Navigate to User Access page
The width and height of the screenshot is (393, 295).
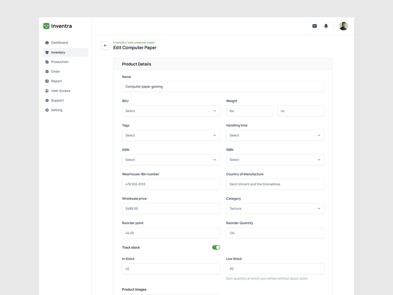61,91
